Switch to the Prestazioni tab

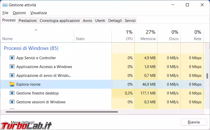[28, 21]
